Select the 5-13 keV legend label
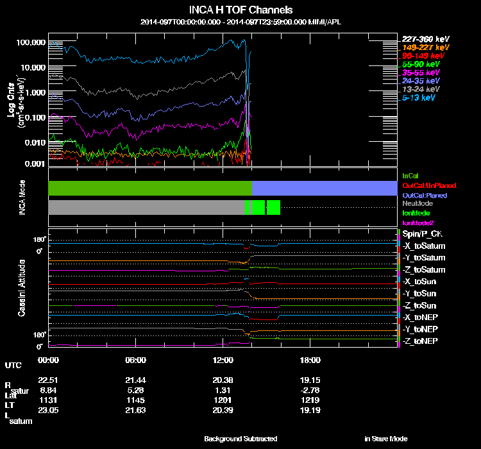 (419, 97)
